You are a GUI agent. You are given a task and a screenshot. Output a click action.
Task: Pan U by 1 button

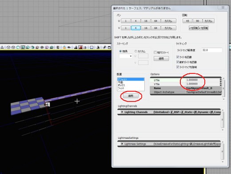click(126, 21)
